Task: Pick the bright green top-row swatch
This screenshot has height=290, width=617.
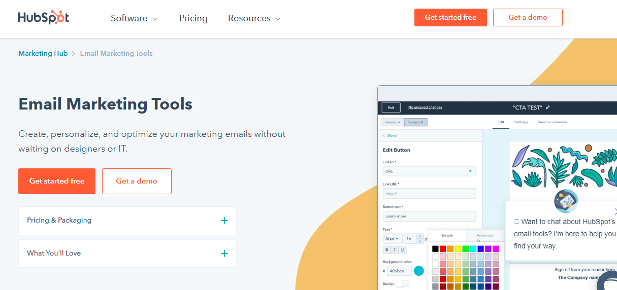Action: click(x=466, y=248)
